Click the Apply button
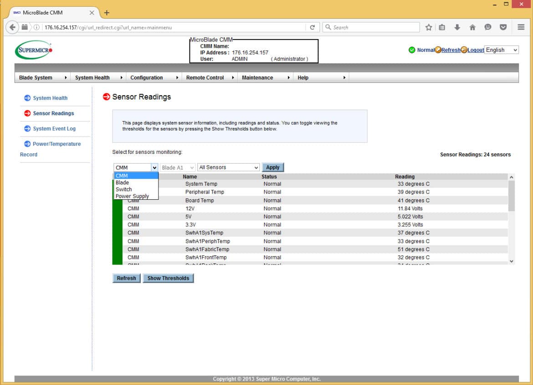Screen dimensions: 533x385 click(272, 167)
